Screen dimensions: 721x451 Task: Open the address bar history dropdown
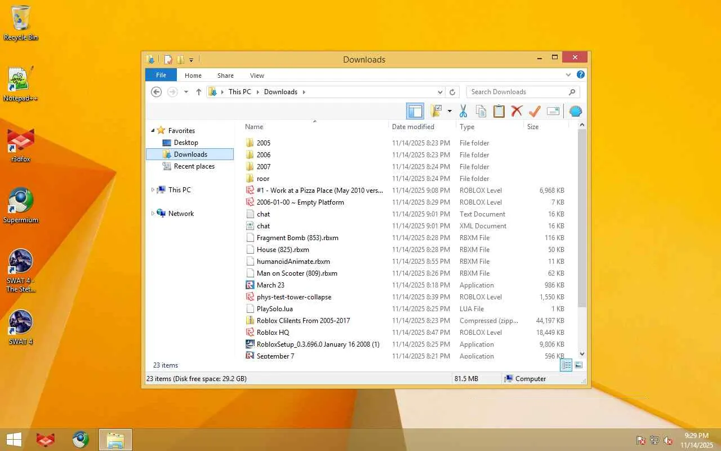(x=440, y=92)
